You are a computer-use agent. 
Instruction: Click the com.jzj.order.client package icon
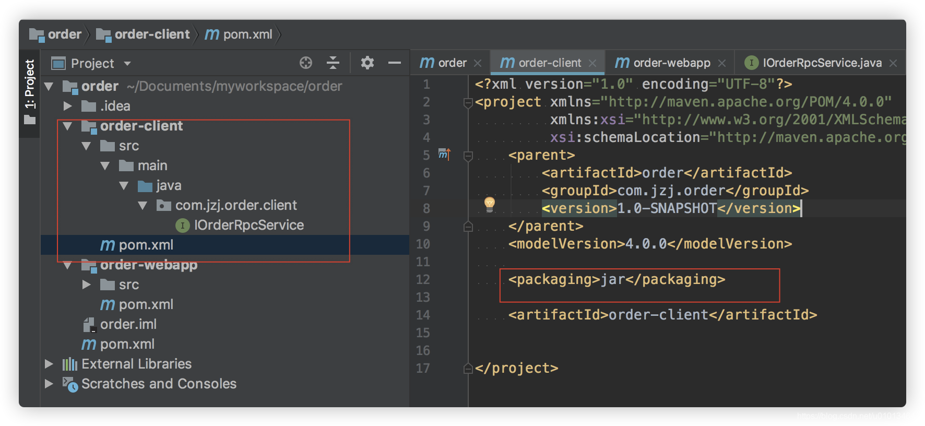pos(164,206)
